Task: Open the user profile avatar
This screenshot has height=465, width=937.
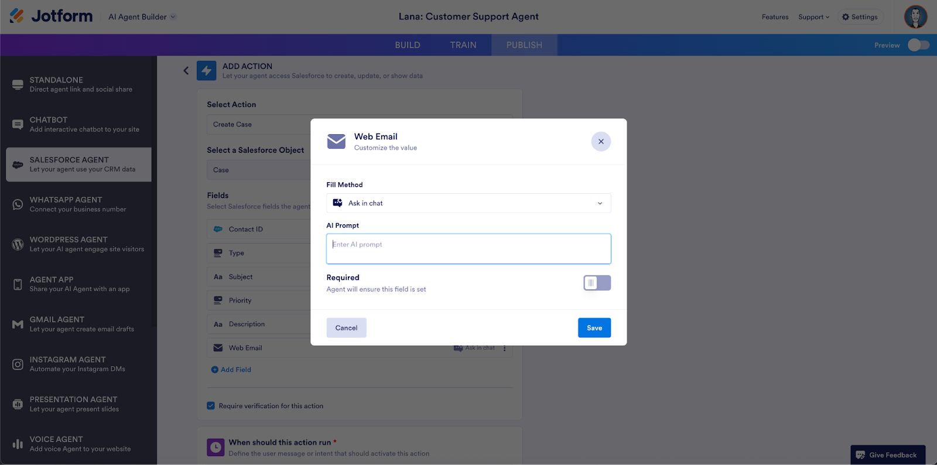Action: tap(915, 16)
